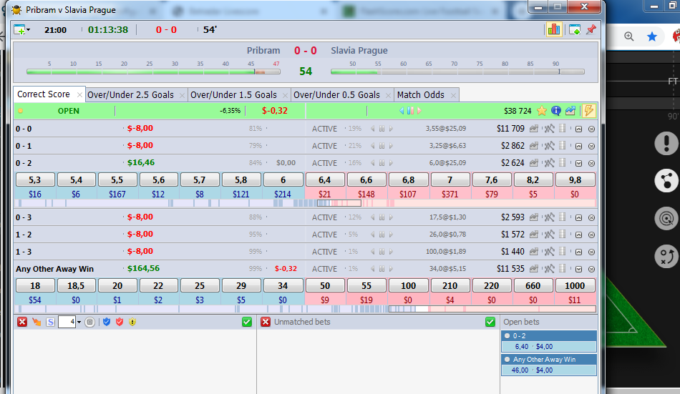This screenshot has width=680, height=394.
Task: Toggle the blue shield check icon
Action: click(x=107, y=322)
